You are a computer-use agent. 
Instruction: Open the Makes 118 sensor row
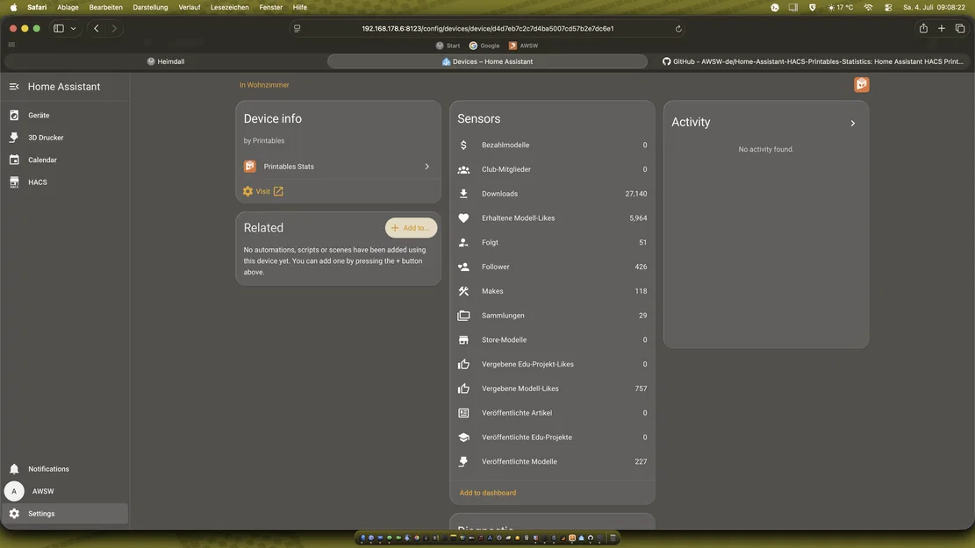[552, 291]
